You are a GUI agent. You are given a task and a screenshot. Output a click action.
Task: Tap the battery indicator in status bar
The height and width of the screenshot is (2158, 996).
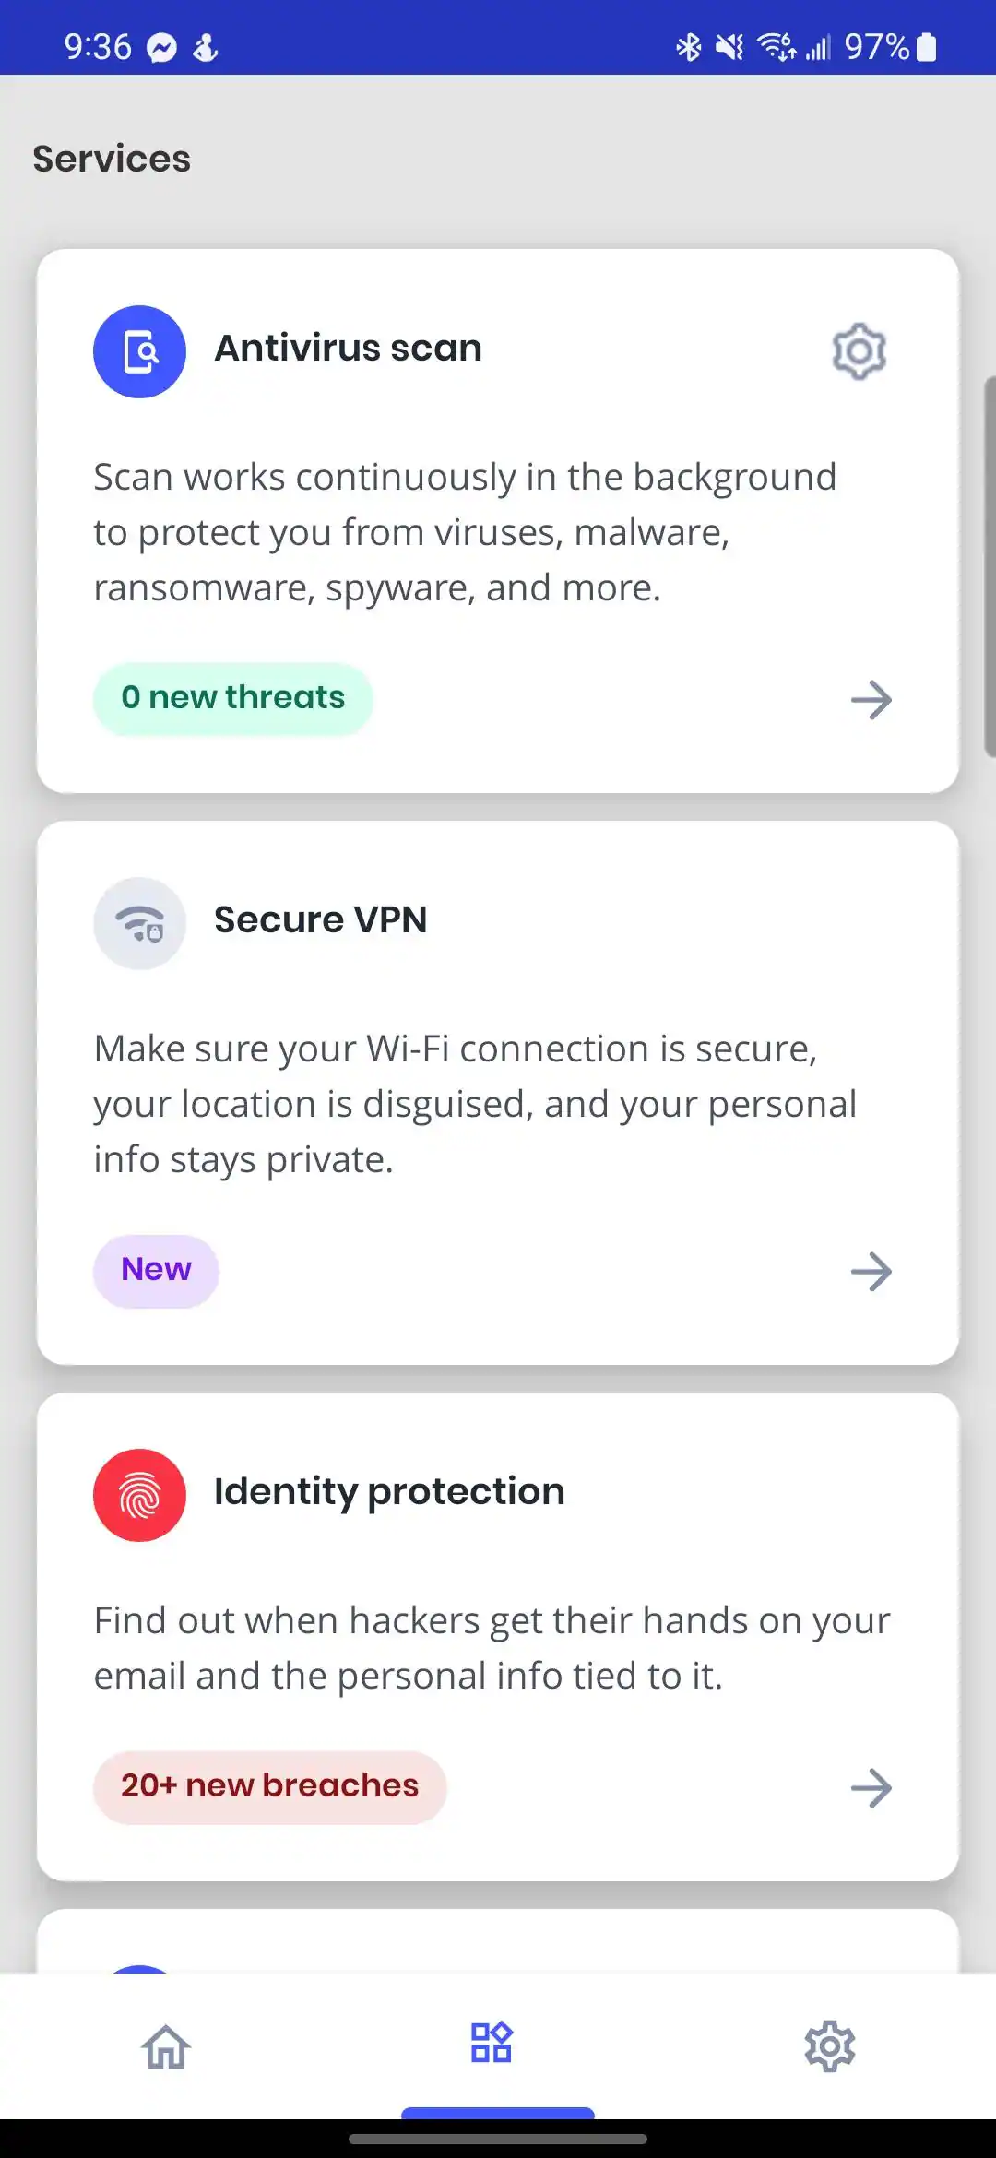coord(927,47)
